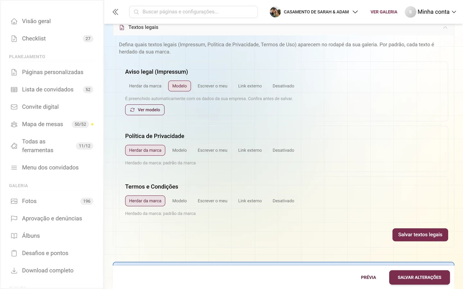Select Herdar da marca for Aviso legal
The width and height of the screenshot is (463, 289).
145,86
